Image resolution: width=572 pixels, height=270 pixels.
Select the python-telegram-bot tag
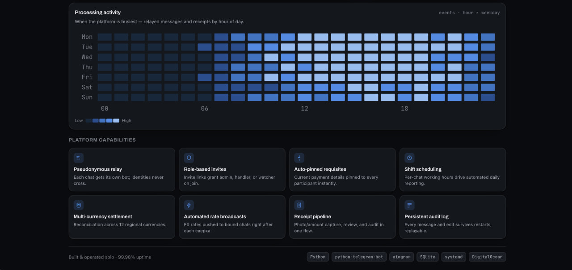359,257
